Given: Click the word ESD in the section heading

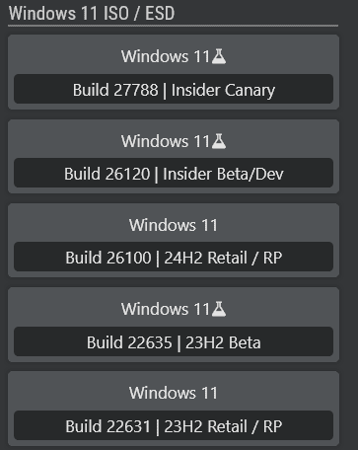Looking at the screenshot, I should click(x=160, y=14).
